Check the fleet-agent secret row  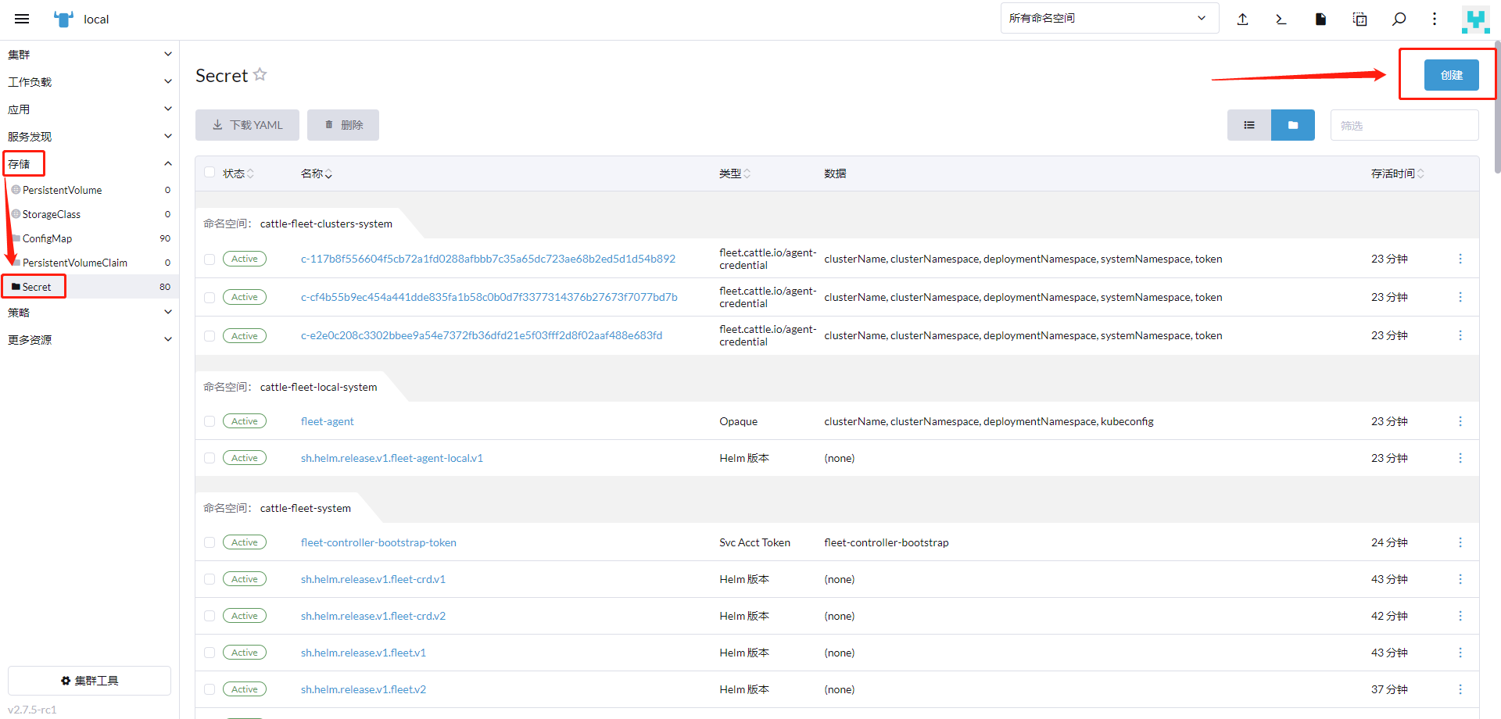click(x=210, y=421)
